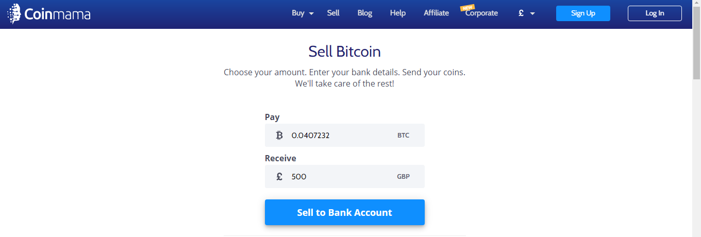
Task: Click the Bitcoin symbol in Pay field
Action: 279,136
